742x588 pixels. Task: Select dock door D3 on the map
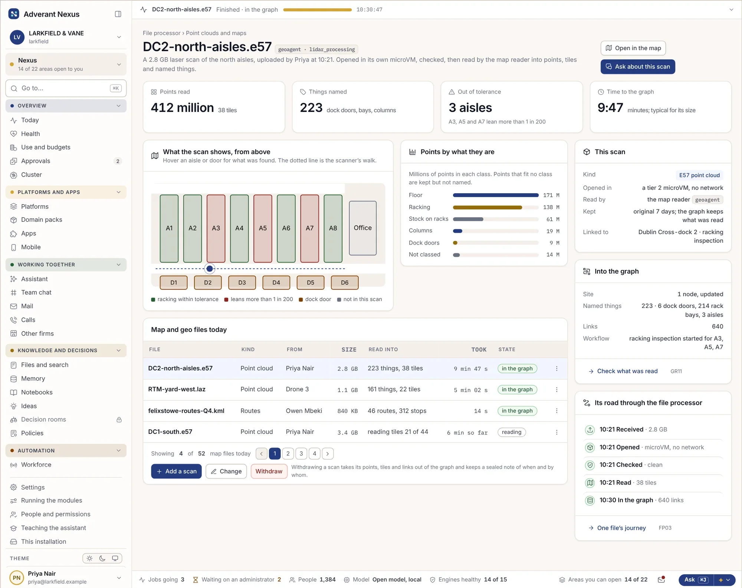(x=242, y=283)
